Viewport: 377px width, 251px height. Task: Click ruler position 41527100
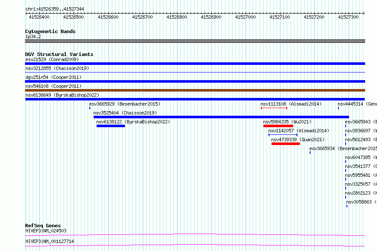click(280, 17)
